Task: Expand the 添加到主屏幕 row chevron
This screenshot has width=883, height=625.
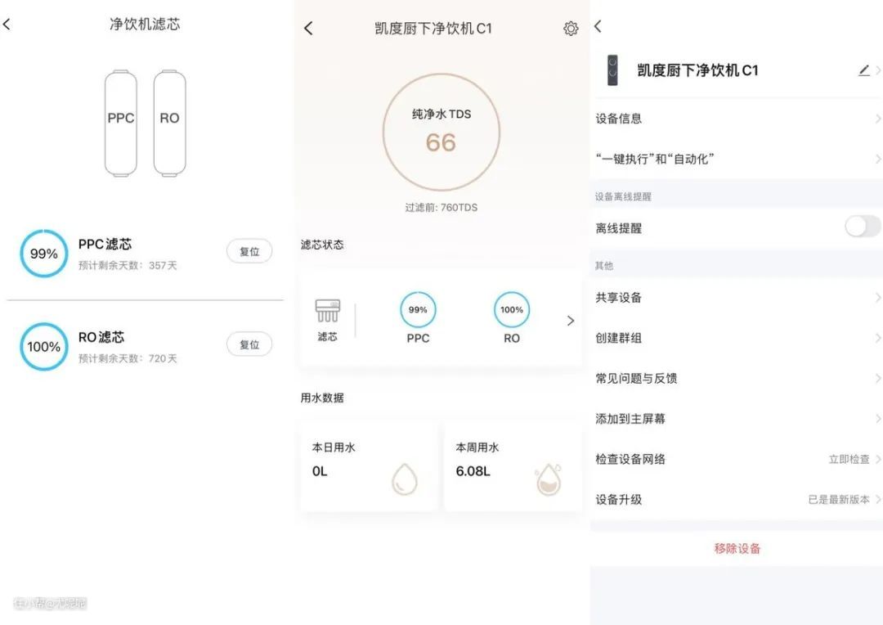Action: tap(878, 419)
